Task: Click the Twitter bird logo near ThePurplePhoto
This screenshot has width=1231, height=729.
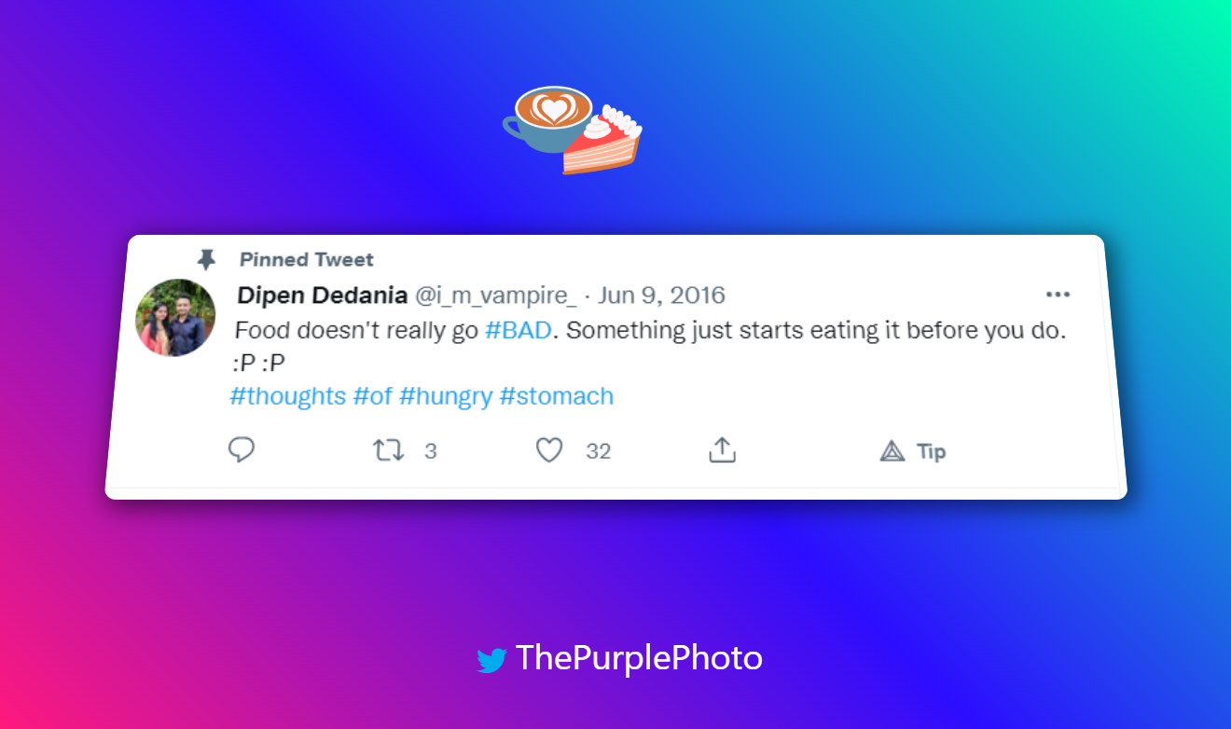Action: click(x=491, y=658)
